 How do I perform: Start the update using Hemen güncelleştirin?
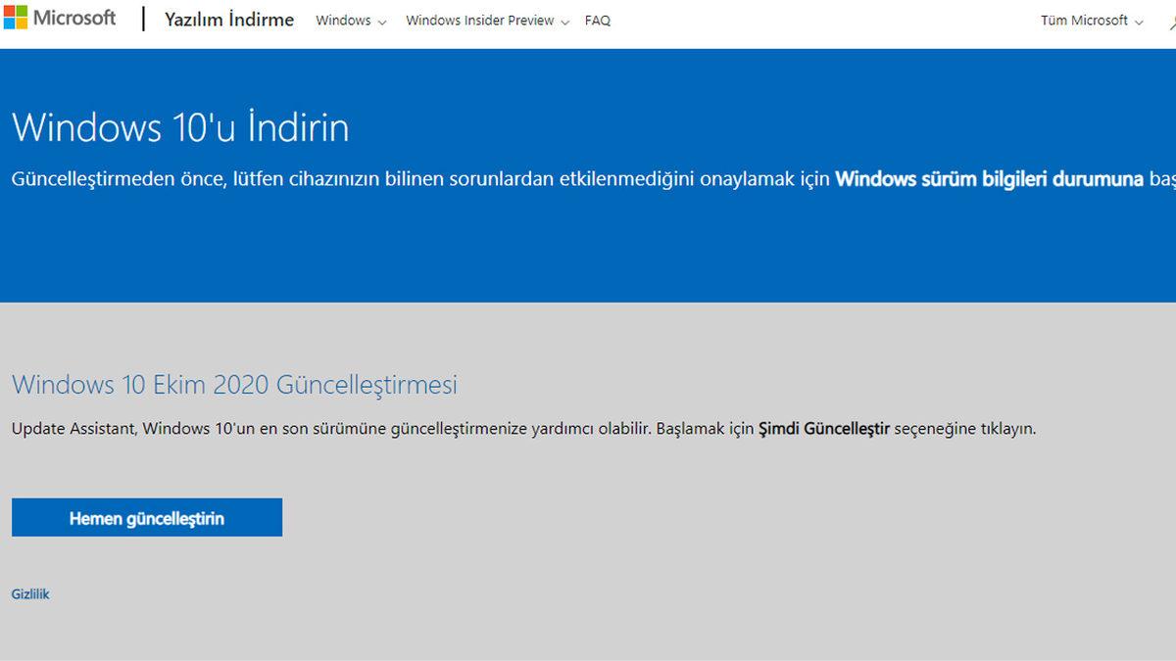pyautogui.click(x=146, y=517)
